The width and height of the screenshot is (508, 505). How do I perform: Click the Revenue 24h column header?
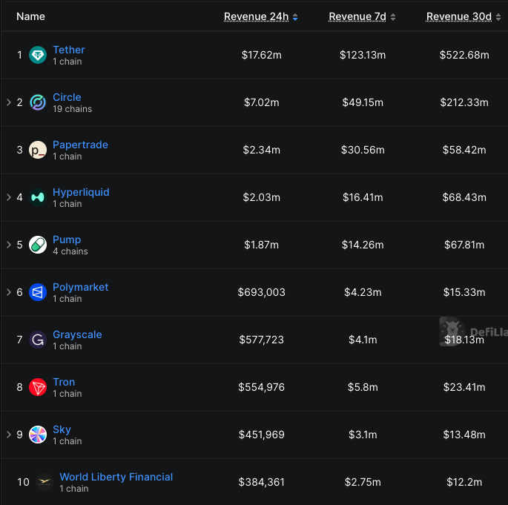pyautogui.click(x=257, y=16)
